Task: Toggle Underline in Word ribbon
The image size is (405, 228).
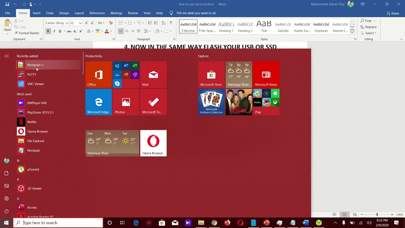Action: 60,31
